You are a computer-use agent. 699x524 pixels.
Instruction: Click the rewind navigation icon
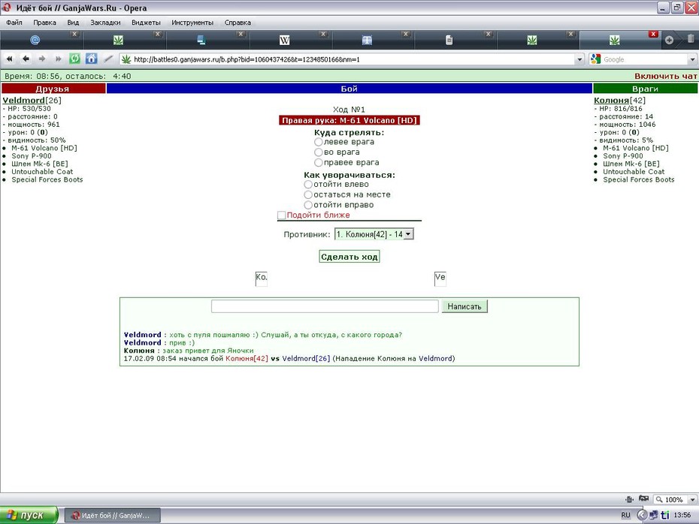click(9, 59)
